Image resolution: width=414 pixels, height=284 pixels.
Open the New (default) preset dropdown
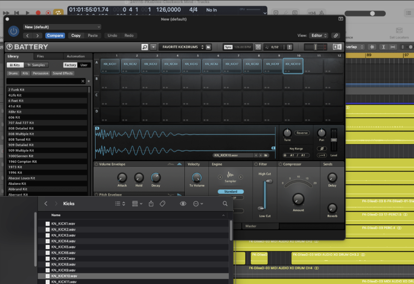tap(62, 27)
